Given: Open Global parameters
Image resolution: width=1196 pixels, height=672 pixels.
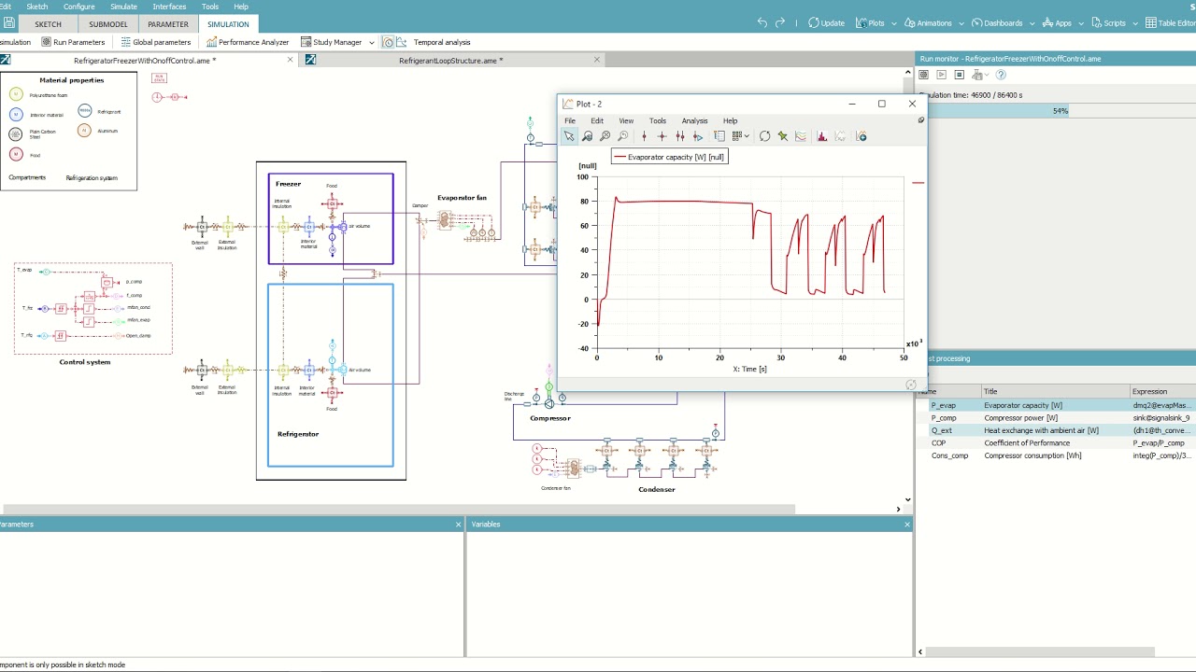Looking at the screenshot, I should pos(155,42).
